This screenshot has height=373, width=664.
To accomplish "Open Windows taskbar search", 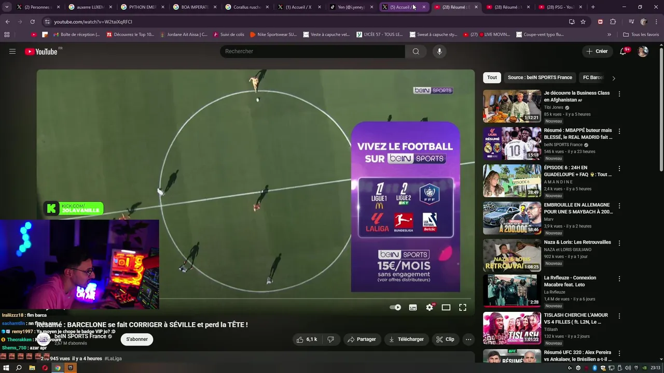I will (x=19, y=368).
